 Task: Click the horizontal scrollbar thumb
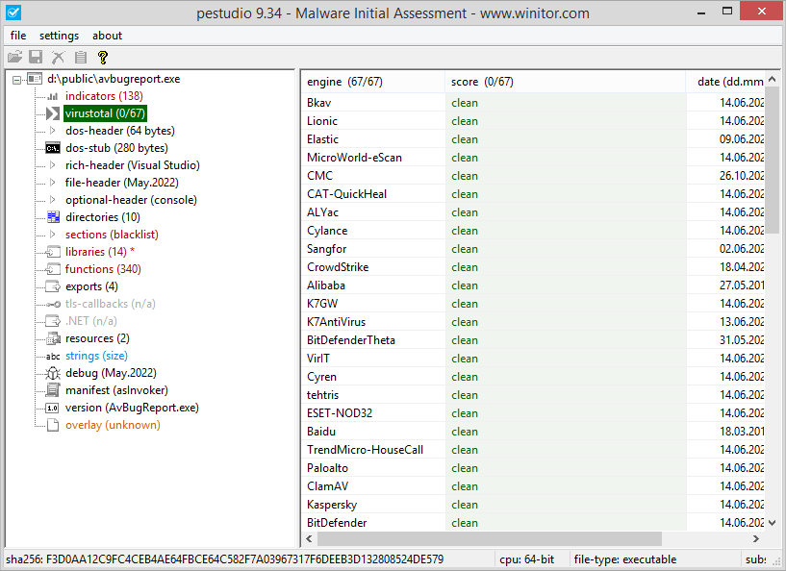tap(490, 539)
